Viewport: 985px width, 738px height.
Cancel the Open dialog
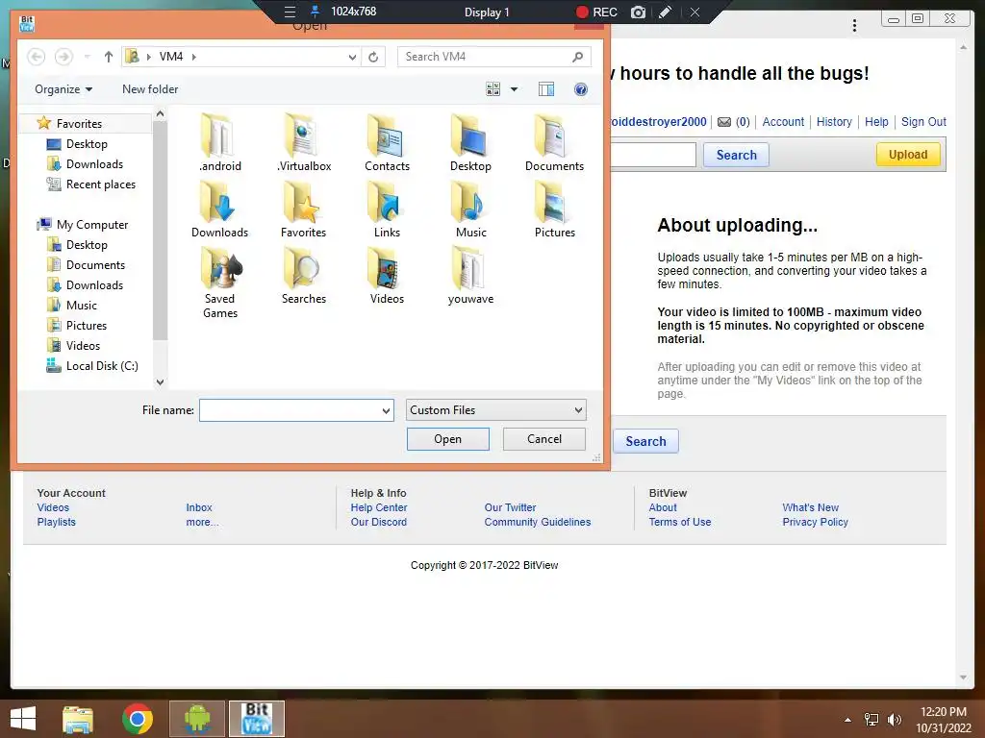544,438
